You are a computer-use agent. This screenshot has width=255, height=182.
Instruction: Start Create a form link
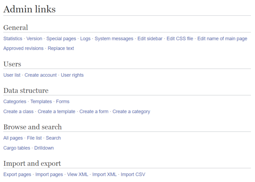tap(94, 112)
